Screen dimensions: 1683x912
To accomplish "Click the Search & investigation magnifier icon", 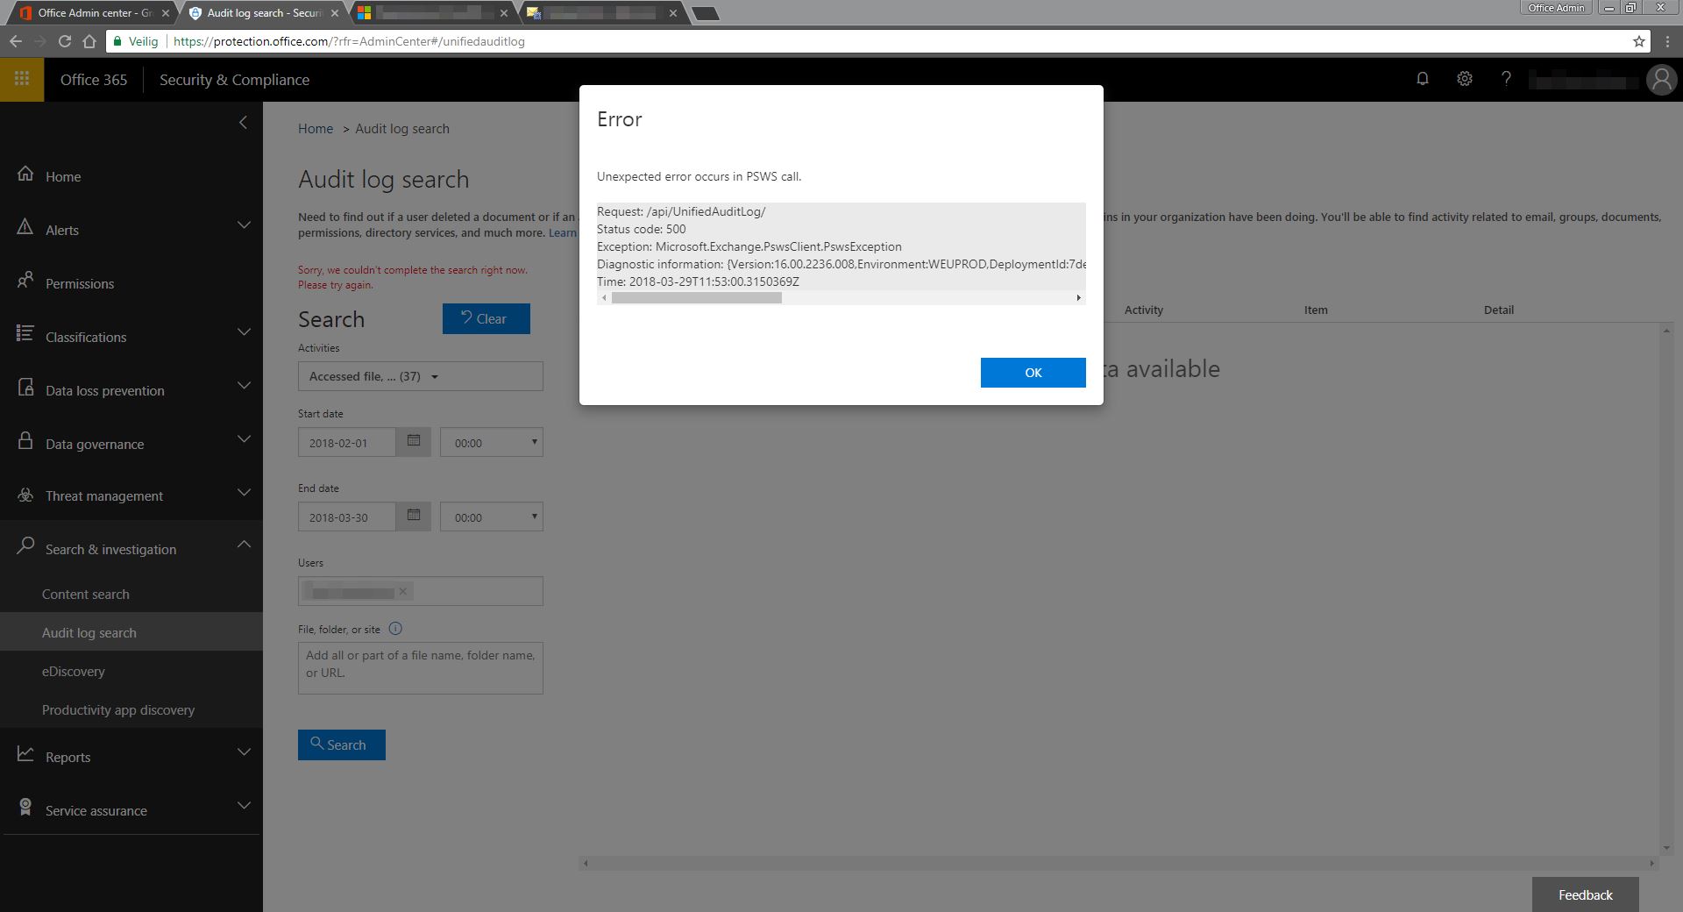I will (25, 546).
